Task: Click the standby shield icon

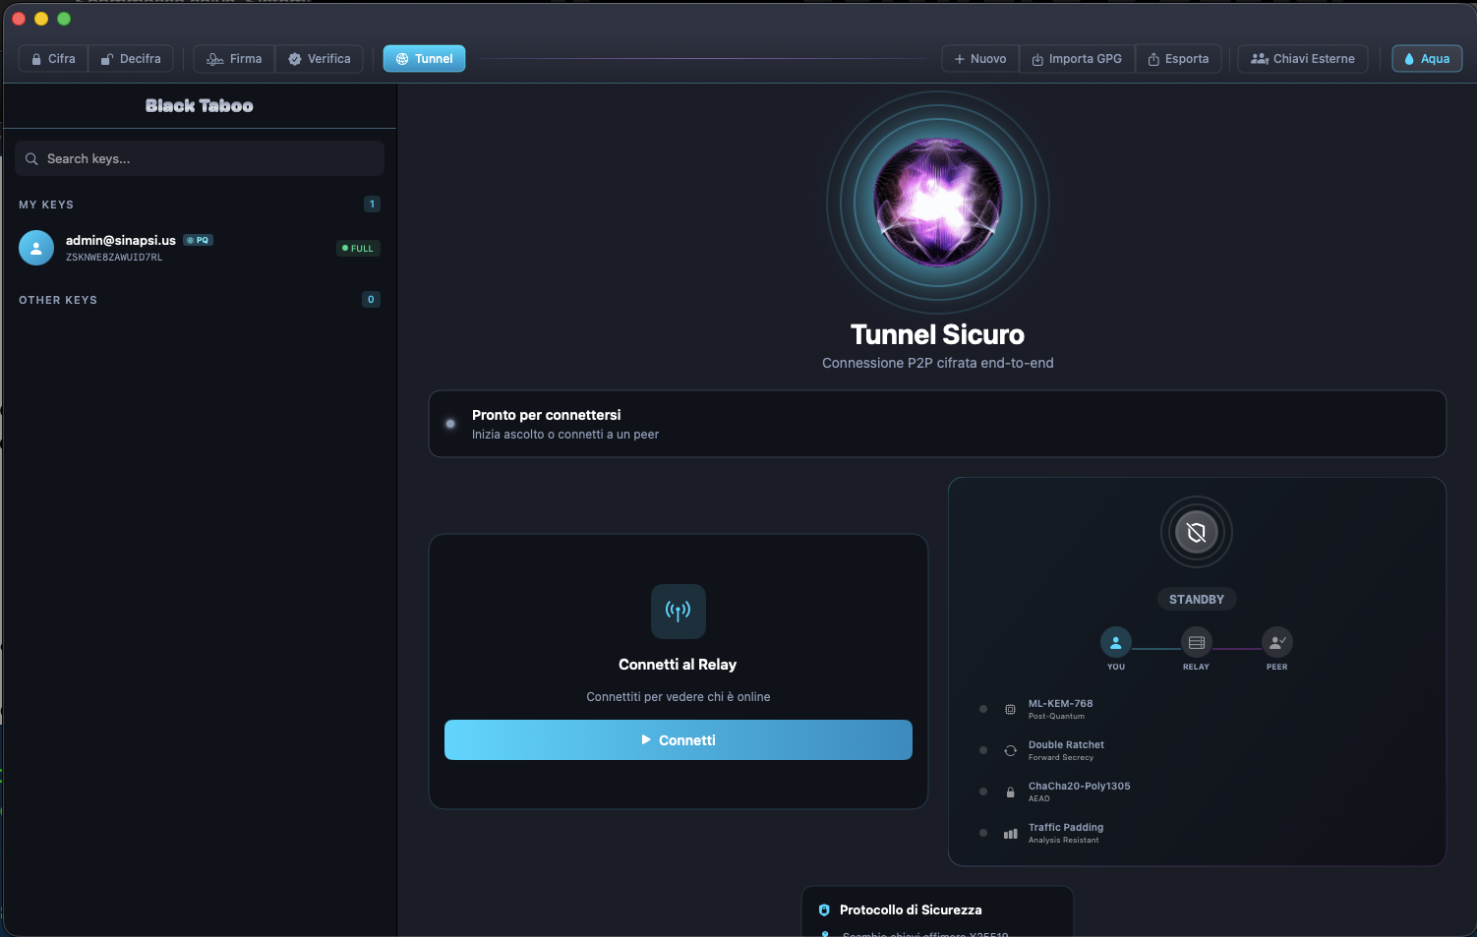Action: (x=1196, y=533)
